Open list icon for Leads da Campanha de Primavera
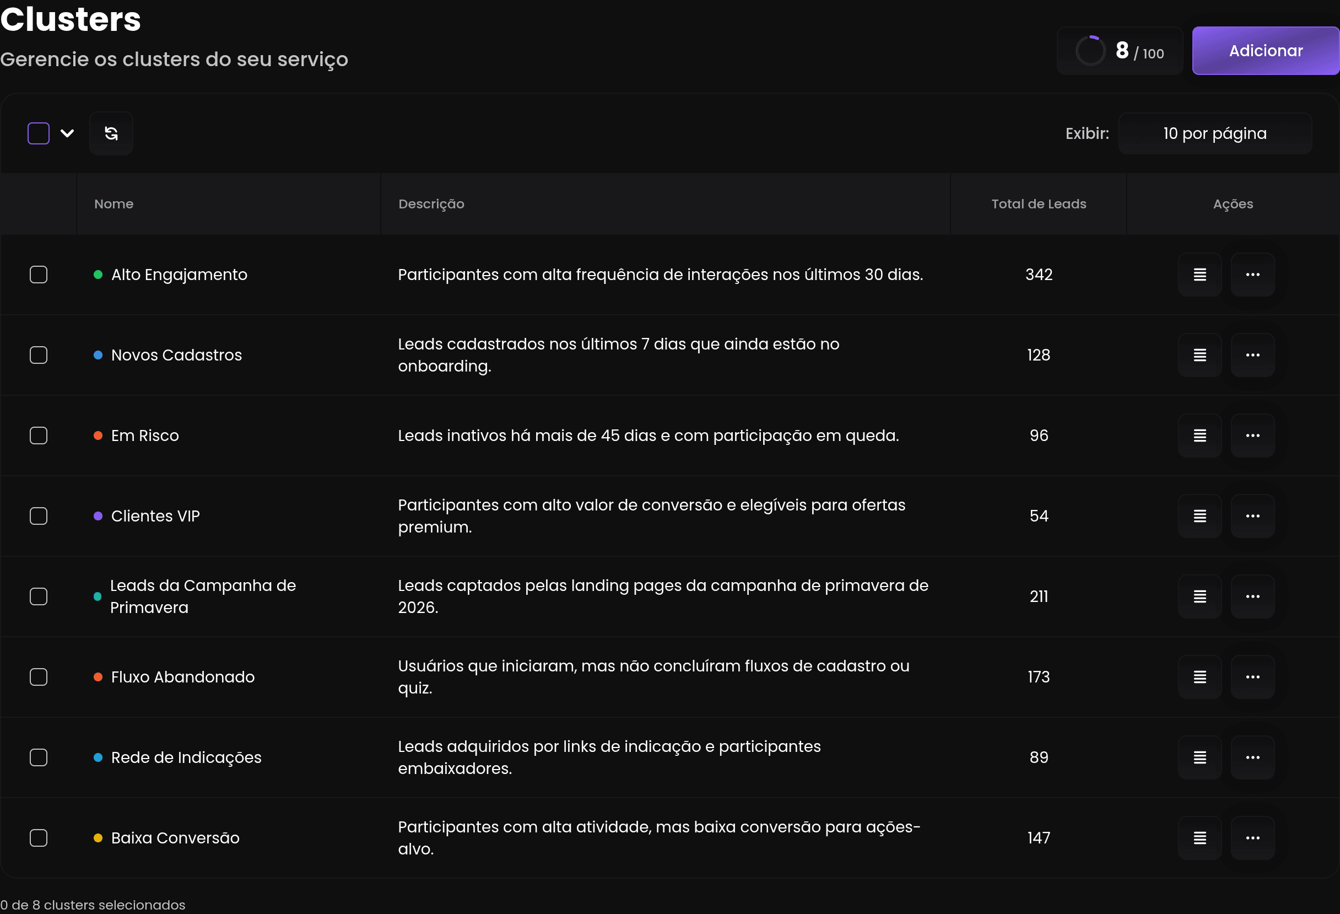 1200,596
